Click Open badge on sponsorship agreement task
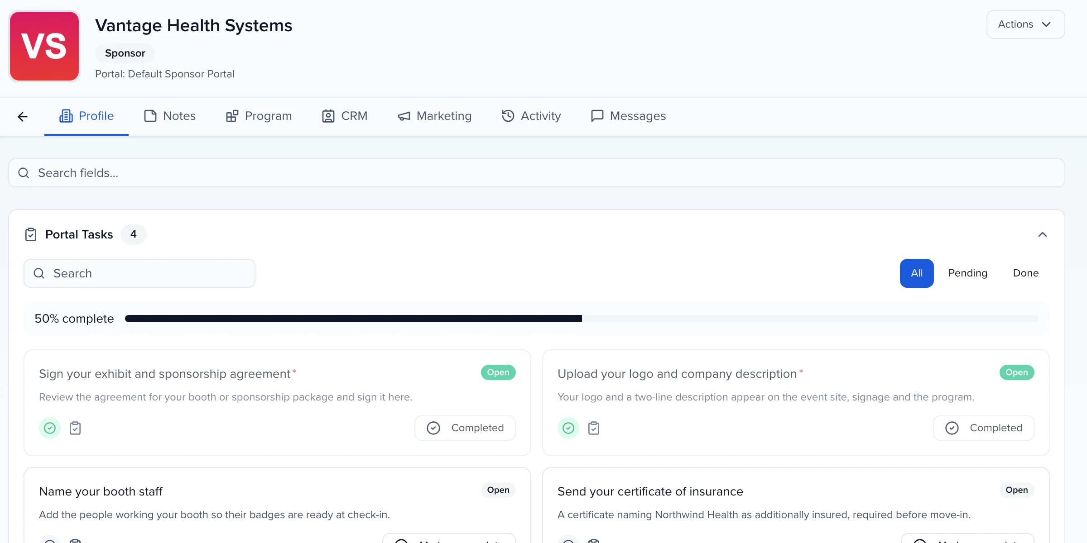This screenshot has width=1087, height=543. [x=498, y=372]
